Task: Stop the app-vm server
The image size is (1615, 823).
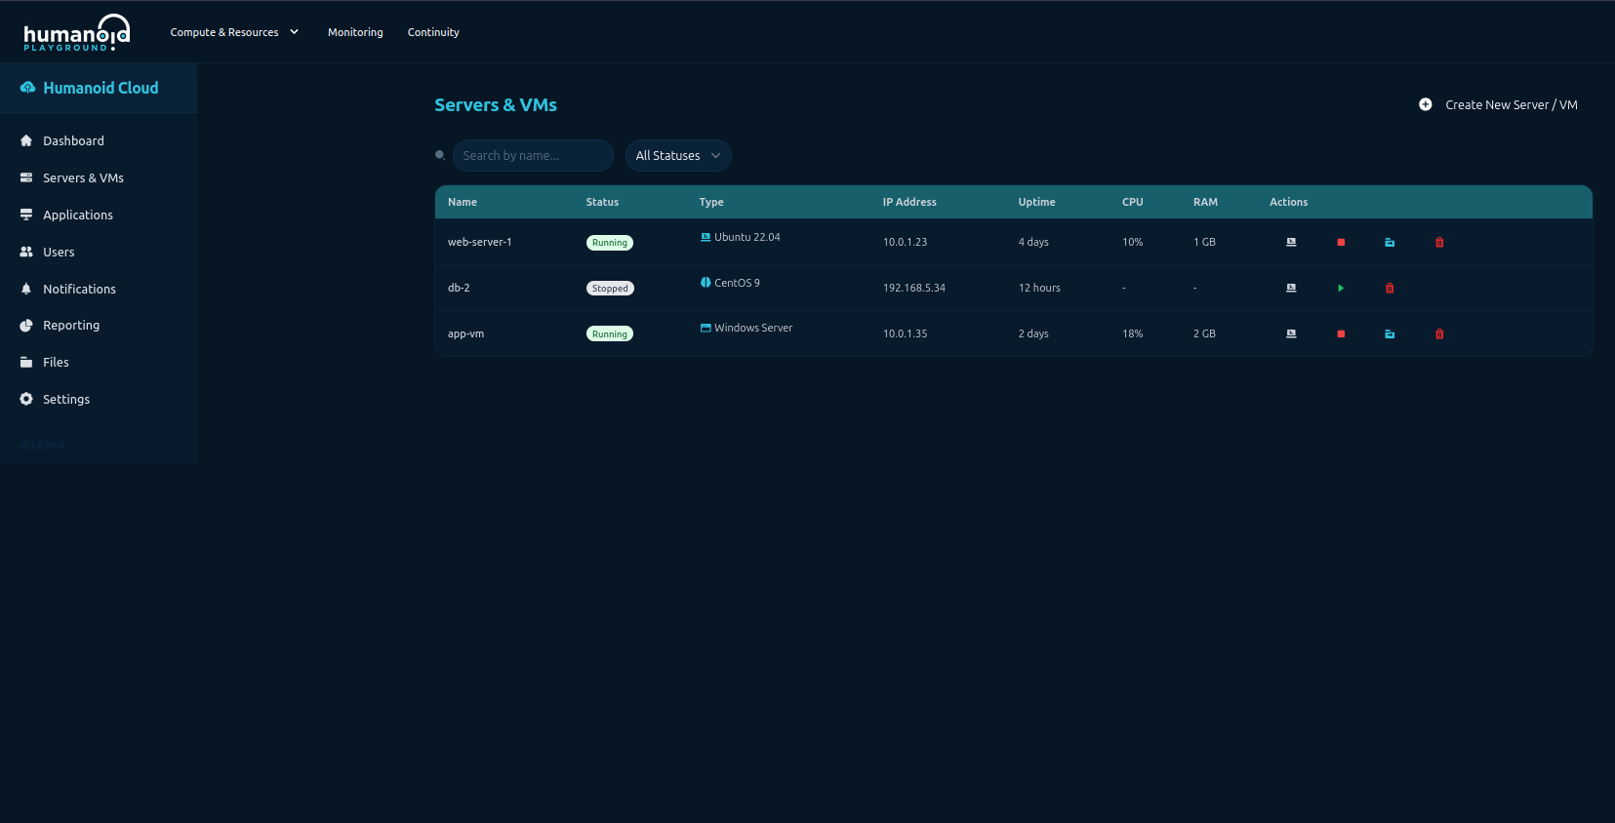Action: (1341, 333)
